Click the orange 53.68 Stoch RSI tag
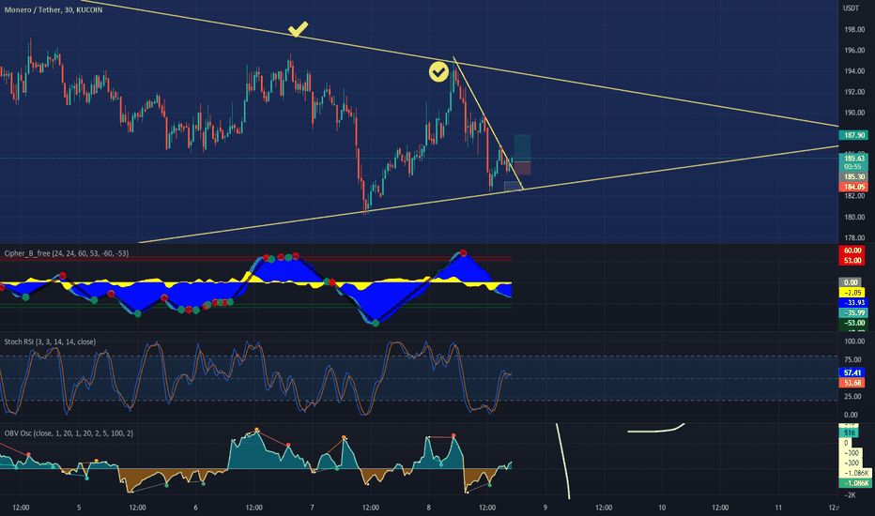This screenshot has width=875, height=516. pyautogui.click(x=852, y=383)
